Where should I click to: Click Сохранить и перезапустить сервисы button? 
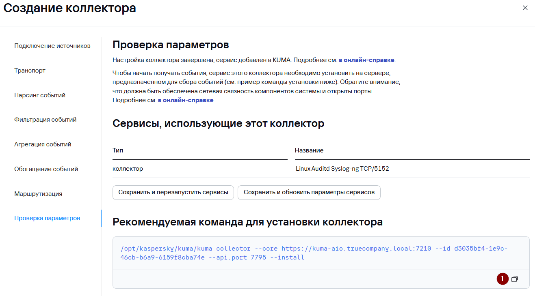tap(173, 192)
